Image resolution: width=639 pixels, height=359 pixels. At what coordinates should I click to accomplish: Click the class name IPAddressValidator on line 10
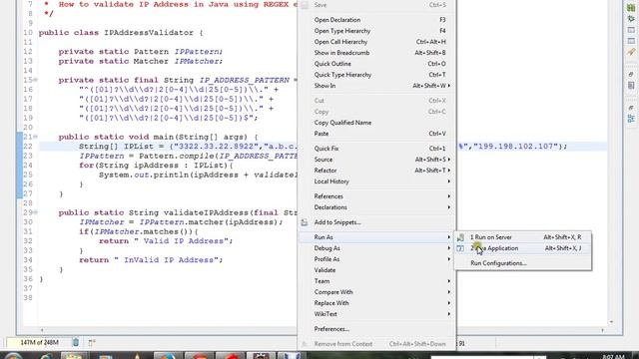(149, 33)
